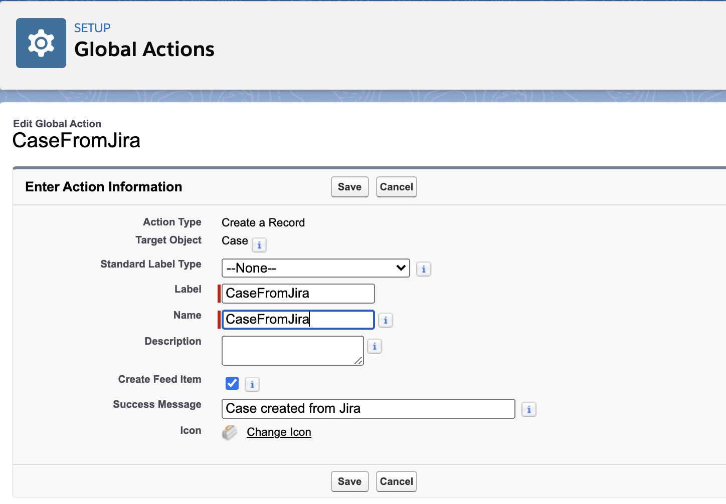
Task: Click the bottom Cancel button
Action: click(x=396, y=481)
